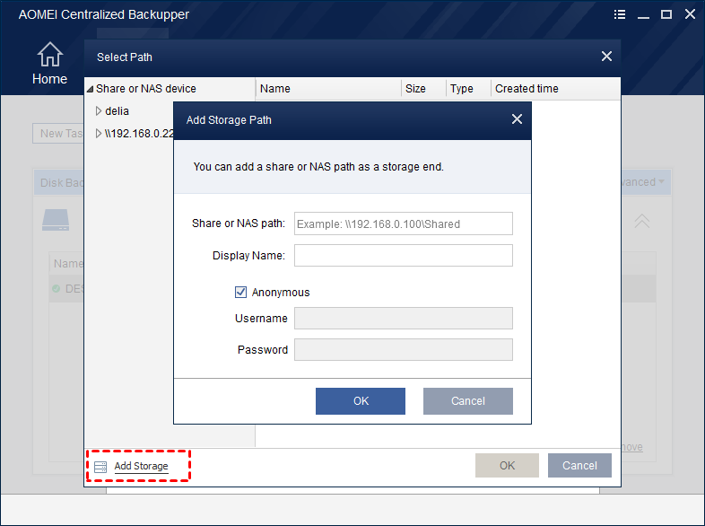The height and width of the screenshot is (526, 705).
Task: Click the Password field
Action: 404,349
